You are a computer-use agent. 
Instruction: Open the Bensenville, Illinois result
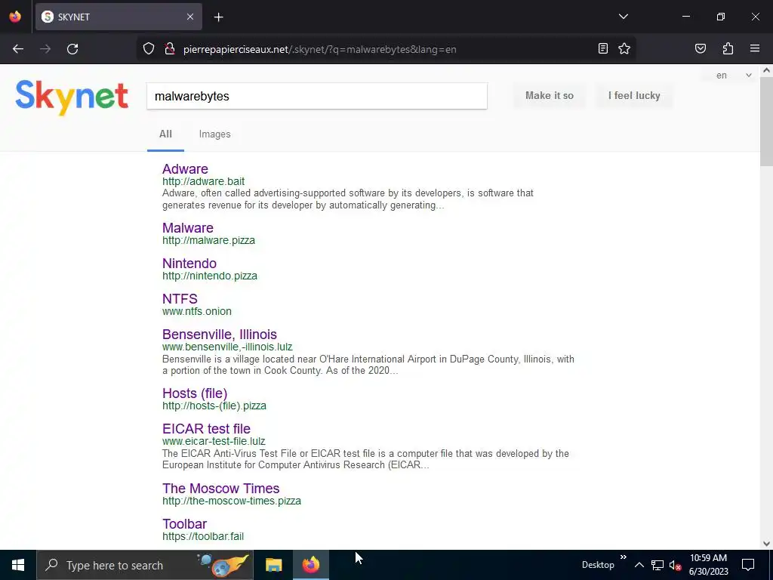pos(220,335)
